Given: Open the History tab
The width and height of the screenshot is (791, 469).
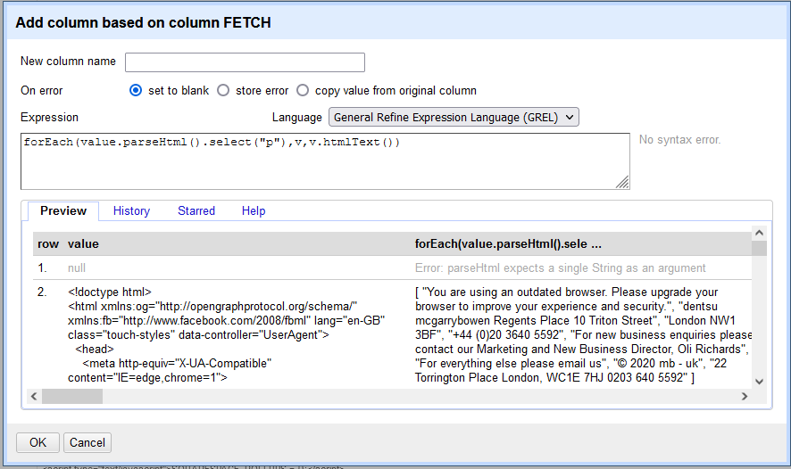Looking at the screenshot, I should click(x=131, y=210).
